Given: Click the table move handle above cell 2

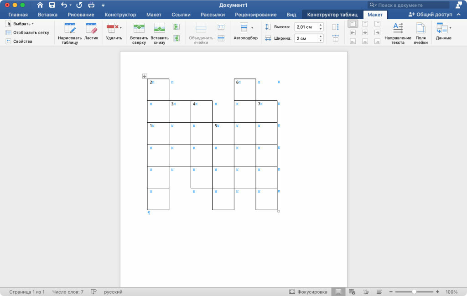Looking at the screenshot, I should click(145, 76).
